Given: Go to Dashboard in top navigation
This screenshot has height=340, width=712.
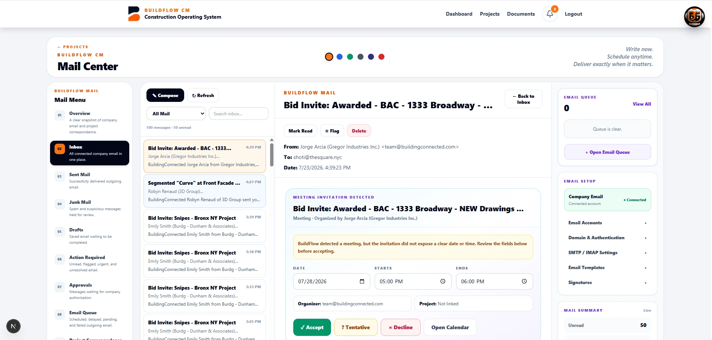Looking at the screenshot, I should pos(459,14).
